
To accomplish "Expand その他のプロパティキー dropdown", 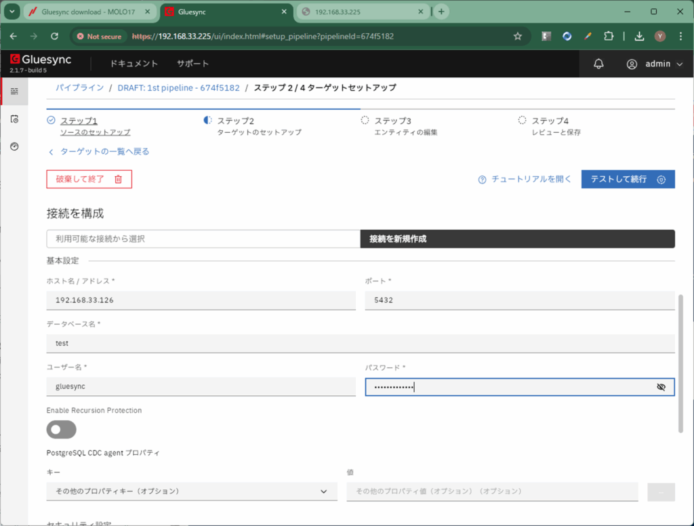I will [x=191, y=491].
